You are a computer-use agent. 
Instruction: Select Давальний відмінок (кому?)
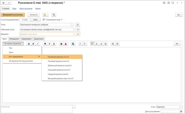click(62, 66)
